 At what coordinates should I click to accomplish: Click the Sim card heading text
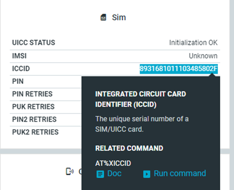[x=119, y=17]
